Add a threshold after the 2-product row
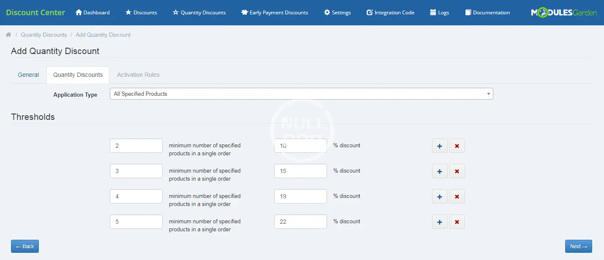 click(440, 146)
